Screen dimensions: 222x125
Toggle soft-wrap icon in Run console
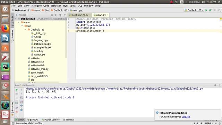[22, 98]
